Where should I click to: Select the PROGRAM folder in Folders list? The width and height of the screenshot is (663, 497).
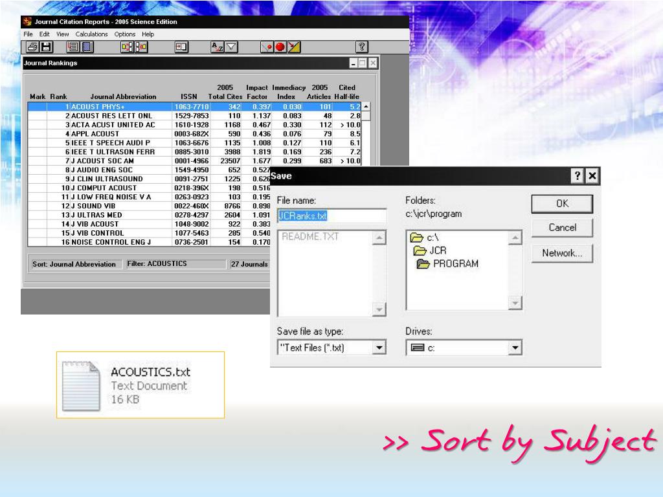[448, 264]
